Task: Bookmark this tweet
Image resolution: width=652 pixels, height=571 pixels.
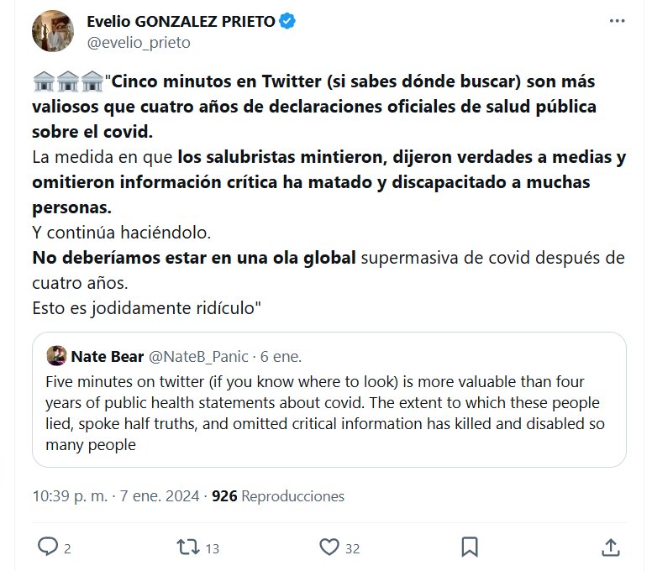Action: (471, 547)
